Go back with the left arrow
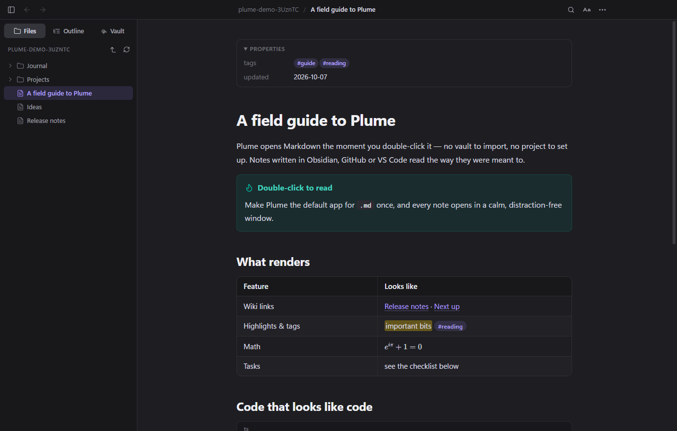Image resolution: width=677 pixels, height=431 pixels. (27, 10)
